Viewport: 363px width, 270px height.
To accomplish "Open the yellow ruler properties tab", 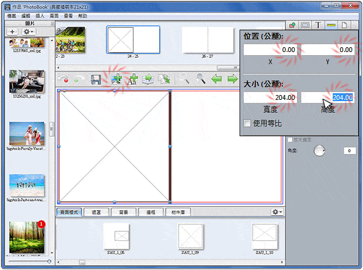I will (332, 25).
